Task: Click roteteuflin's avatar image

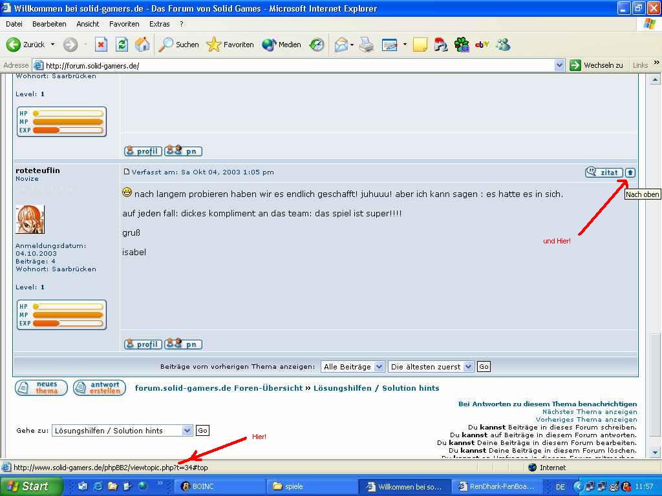Action: pyautogui.click(x=30, y=220)
